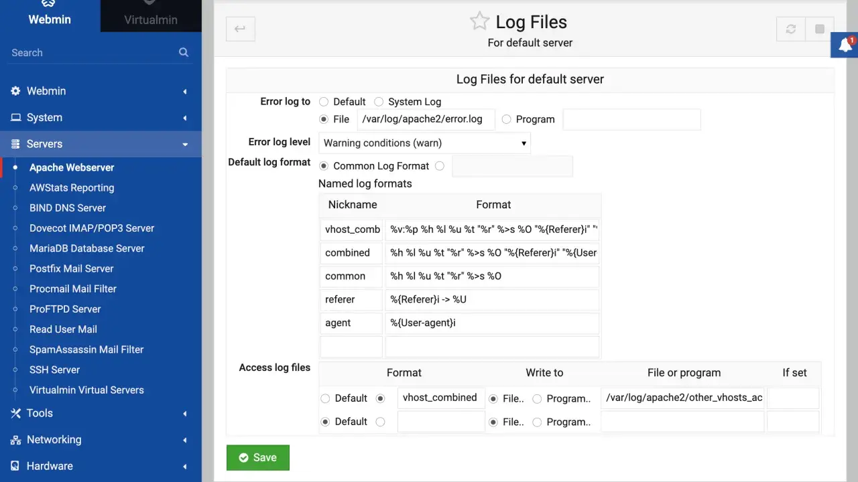This screenshot has height=482, width=858.
Task: Favorite this page with the star icon
Action: point(479,21)
